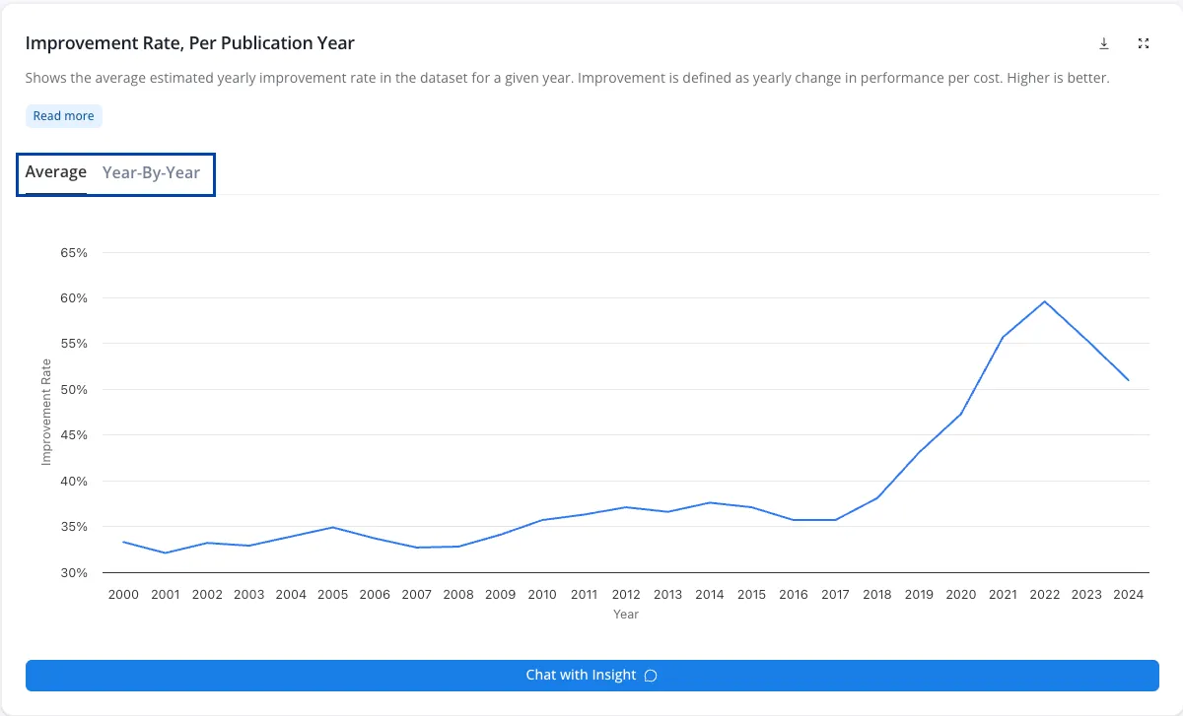
Task: Open the Year-By-Year tab
Action: [x=151, y=172]
